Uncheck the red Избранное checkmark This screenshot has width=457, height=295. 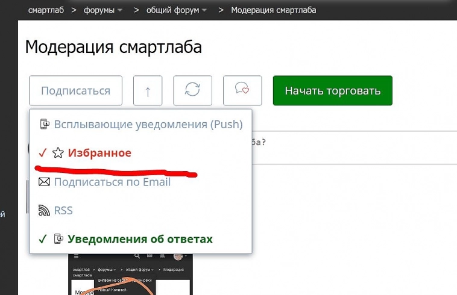[x=42, y=153]
